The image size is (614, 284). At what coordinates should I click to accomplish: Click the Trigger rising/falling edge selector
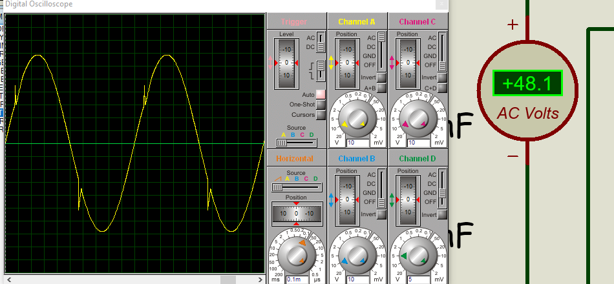320,68
